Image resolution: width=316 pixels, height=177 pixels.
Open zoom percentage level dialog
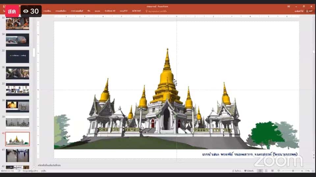tap(307, 171)
